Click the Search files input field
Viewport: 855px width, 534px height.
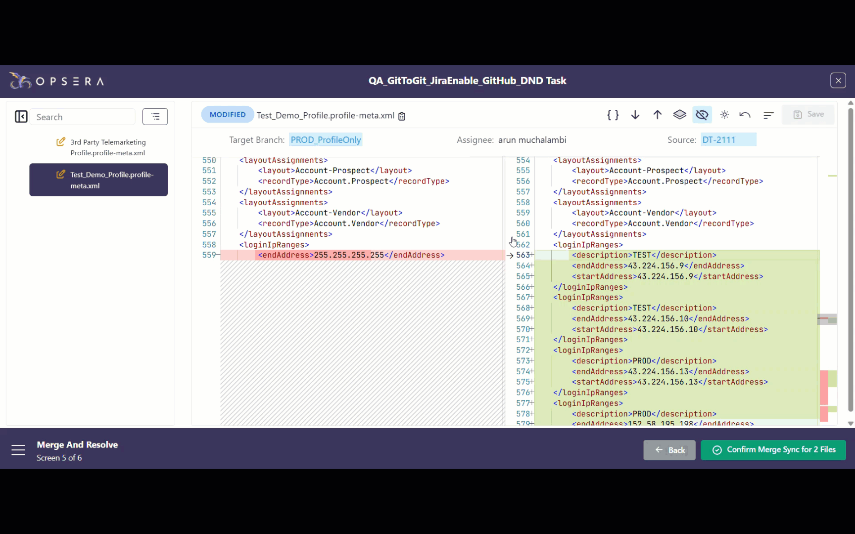pos(83,117)
